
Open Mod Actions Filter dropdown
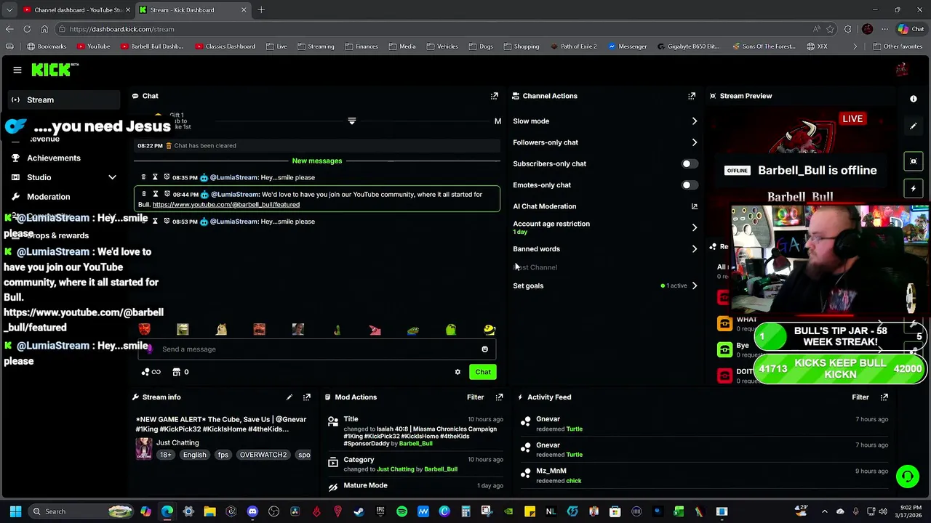coord(475,397)
